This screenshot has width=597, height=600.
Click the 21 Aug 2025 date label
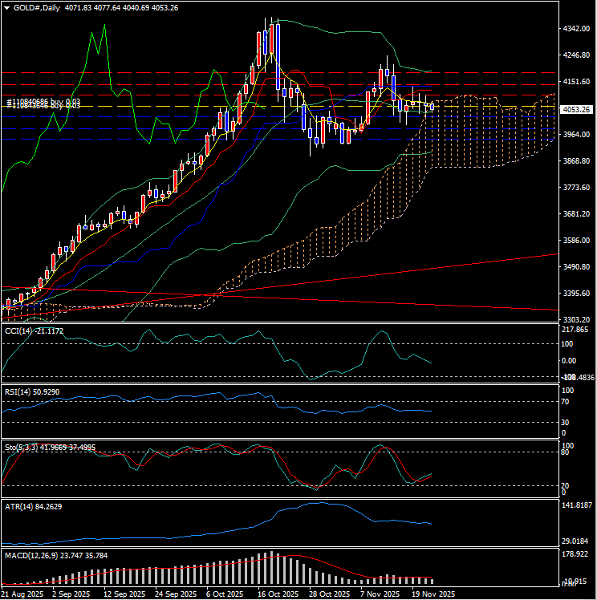click(22, 594)
